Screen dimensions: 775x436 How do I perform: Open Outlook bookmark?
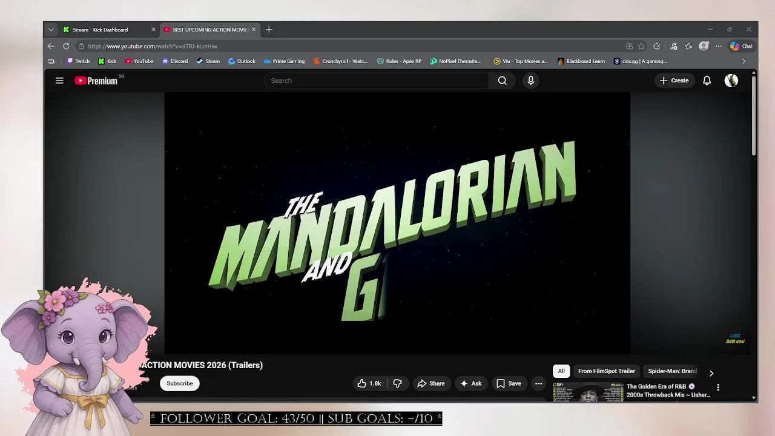tap(242, 61)
